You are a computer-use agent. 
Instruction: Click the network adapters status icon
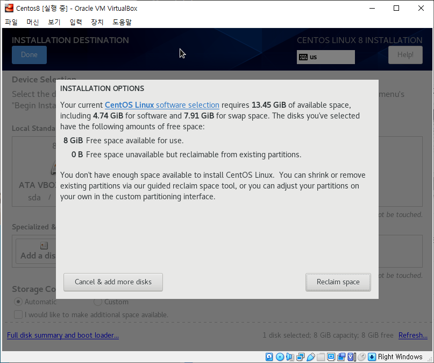click(300, 357)
